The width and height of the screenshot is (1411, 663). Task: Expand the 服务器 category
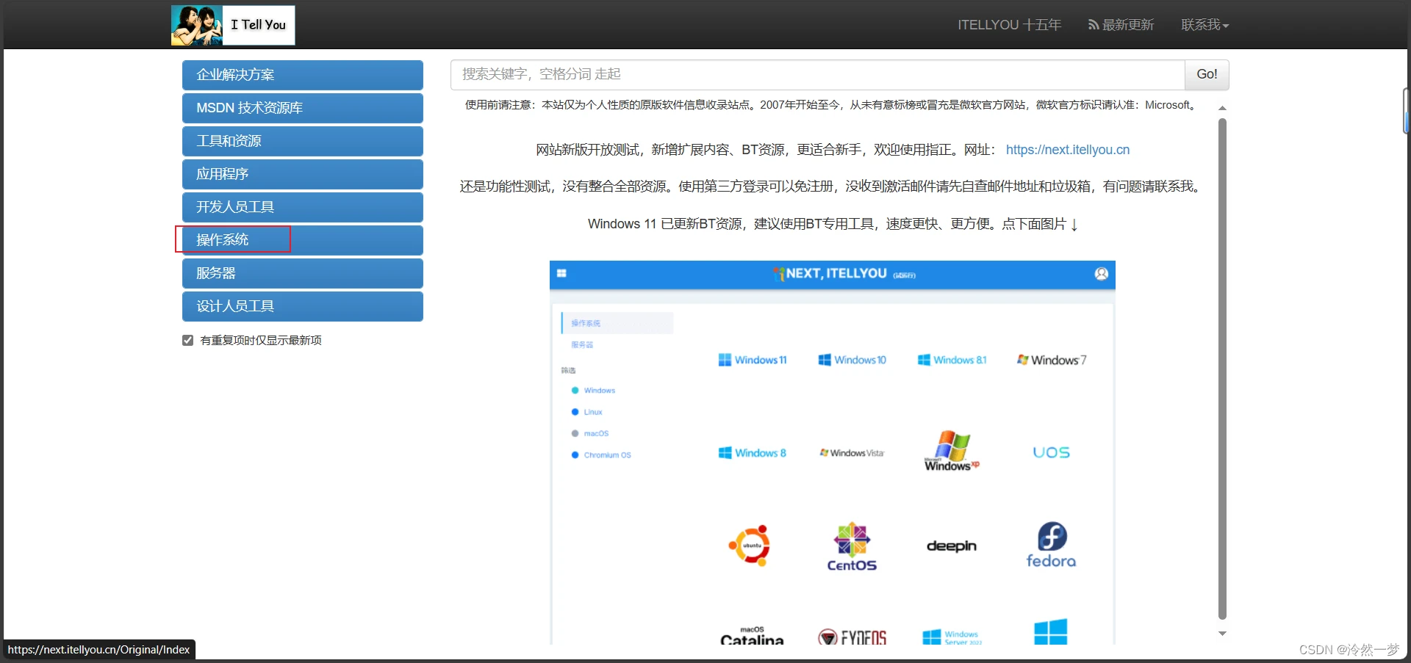303,273
